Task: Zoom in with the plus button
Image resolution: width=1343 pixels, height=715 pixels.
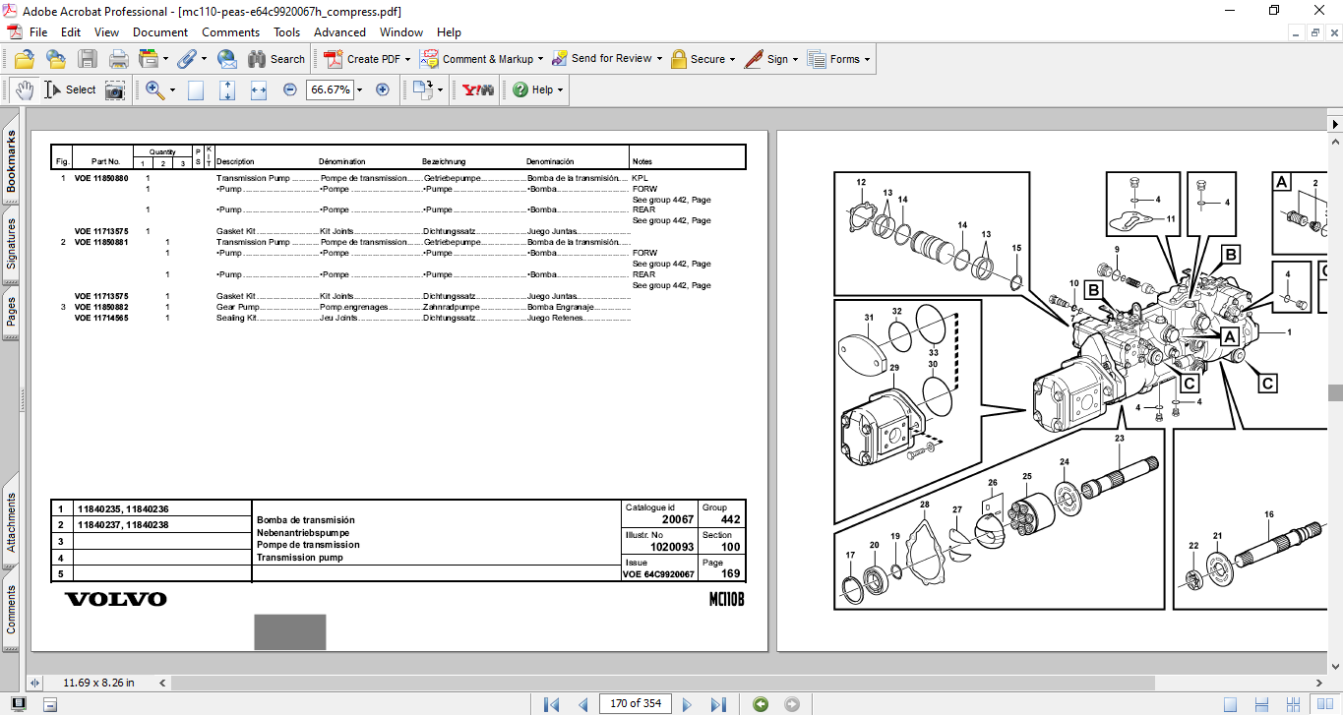Action: coord(383,89)
